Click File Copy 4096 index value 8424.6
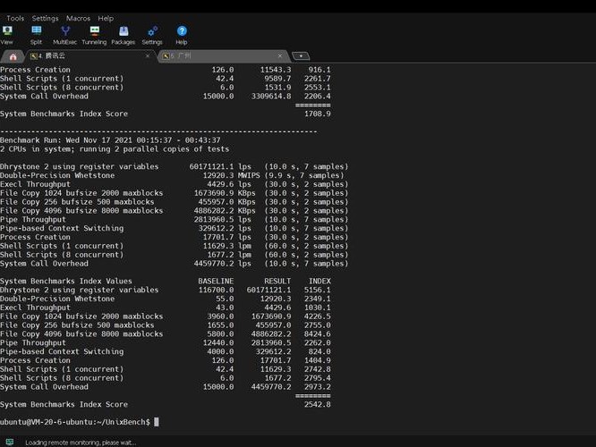The width and height of the screenshot is (596, 447). click(x=318, y=333)
